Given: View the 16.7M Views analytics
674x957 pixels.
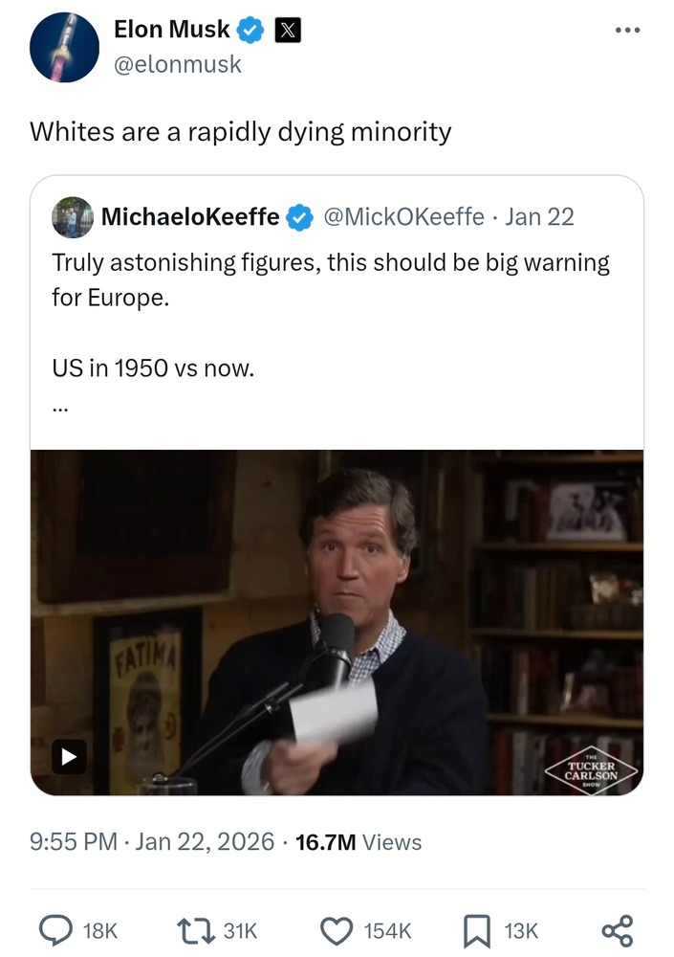Looking at the screenshot, I should [x=359, y=842].
